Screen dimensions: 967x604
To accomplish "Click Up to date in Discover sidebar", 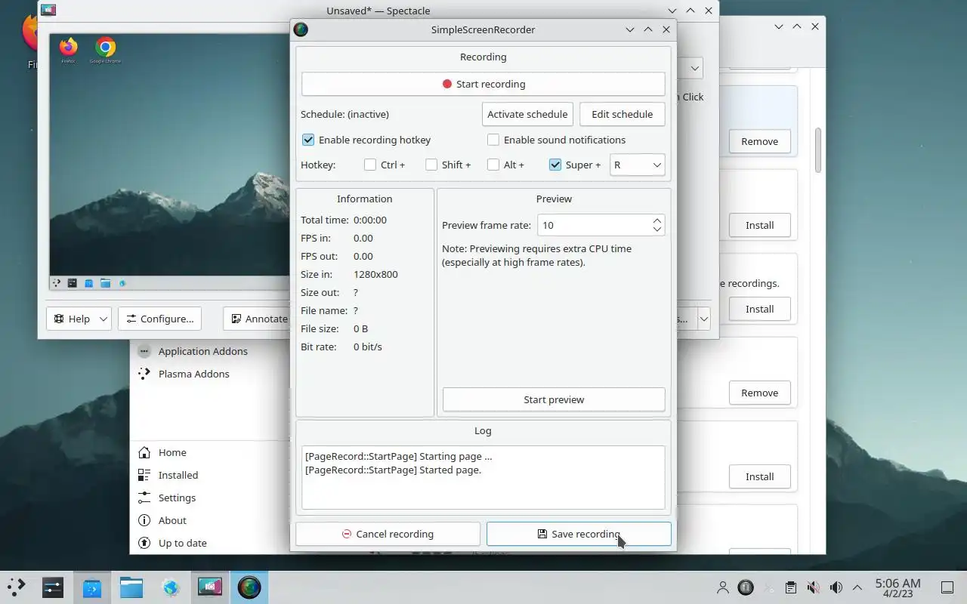I will pos(182,543).
